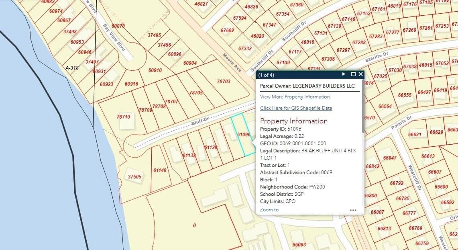This screenshot has width=458, height=250.
Task: Close the parcel information popup
Action: [x=360, y=74]
